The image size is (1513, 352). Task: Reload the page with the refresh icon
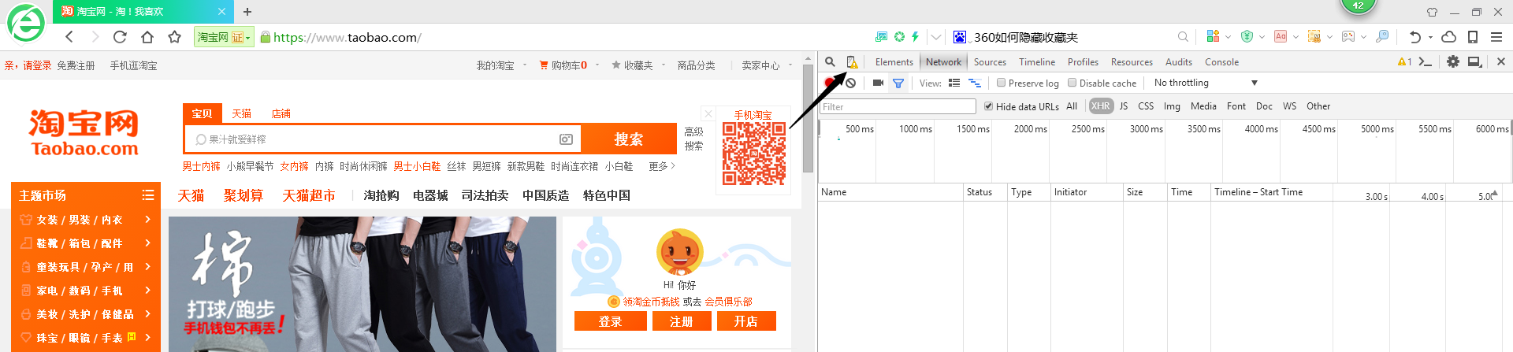point(120,37)
